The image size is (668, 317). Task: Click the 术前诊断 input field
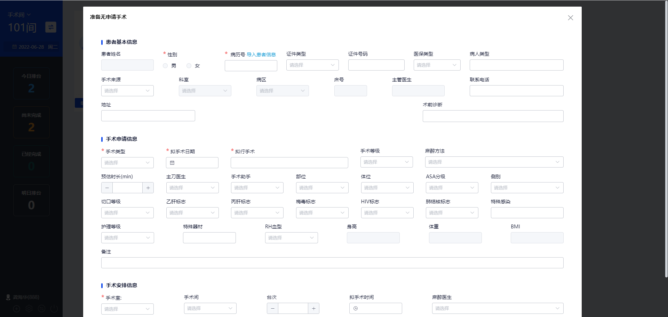coord(493,116)
